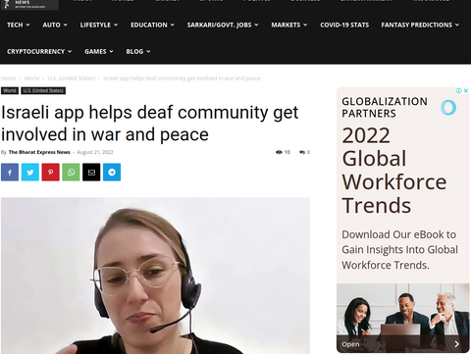This screenshot has height=354, width=471.
Task: Expand the Tech menu
Action: [19, 25]
